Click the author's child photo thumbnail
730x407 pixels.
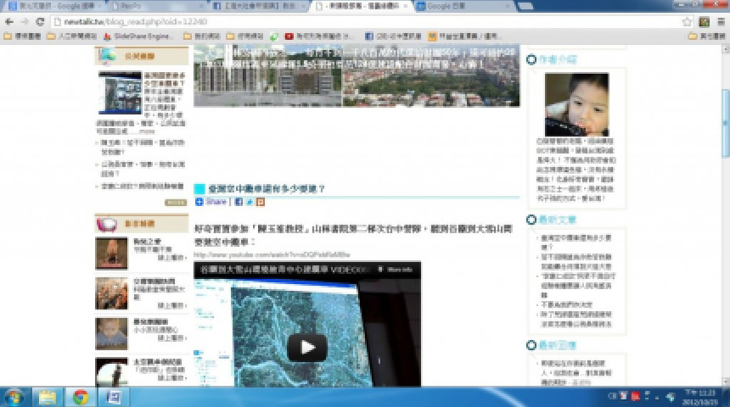576,103
